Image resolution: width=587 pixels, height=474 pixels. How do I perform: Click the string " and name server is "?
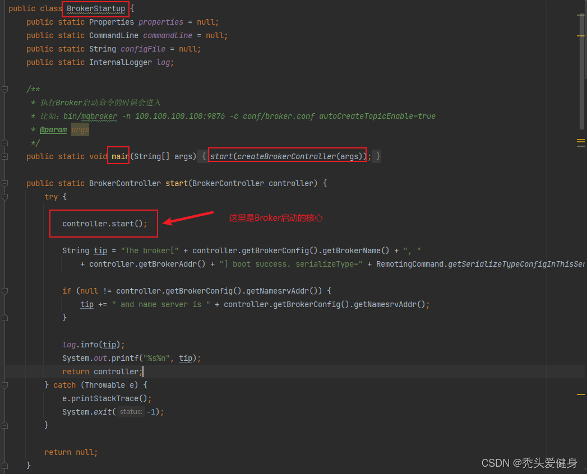tap(161, 305)
